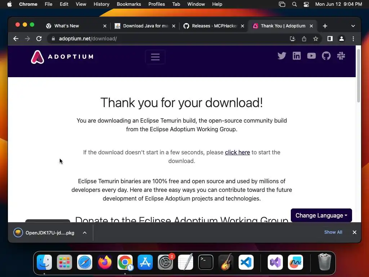This screenshot has height=277, width=369.
Task: Open Change Language dropdown
Action: (321, 215)
